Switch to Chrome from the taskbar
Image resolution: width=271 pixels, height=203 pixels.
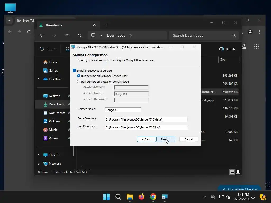(x=153, y=197)
